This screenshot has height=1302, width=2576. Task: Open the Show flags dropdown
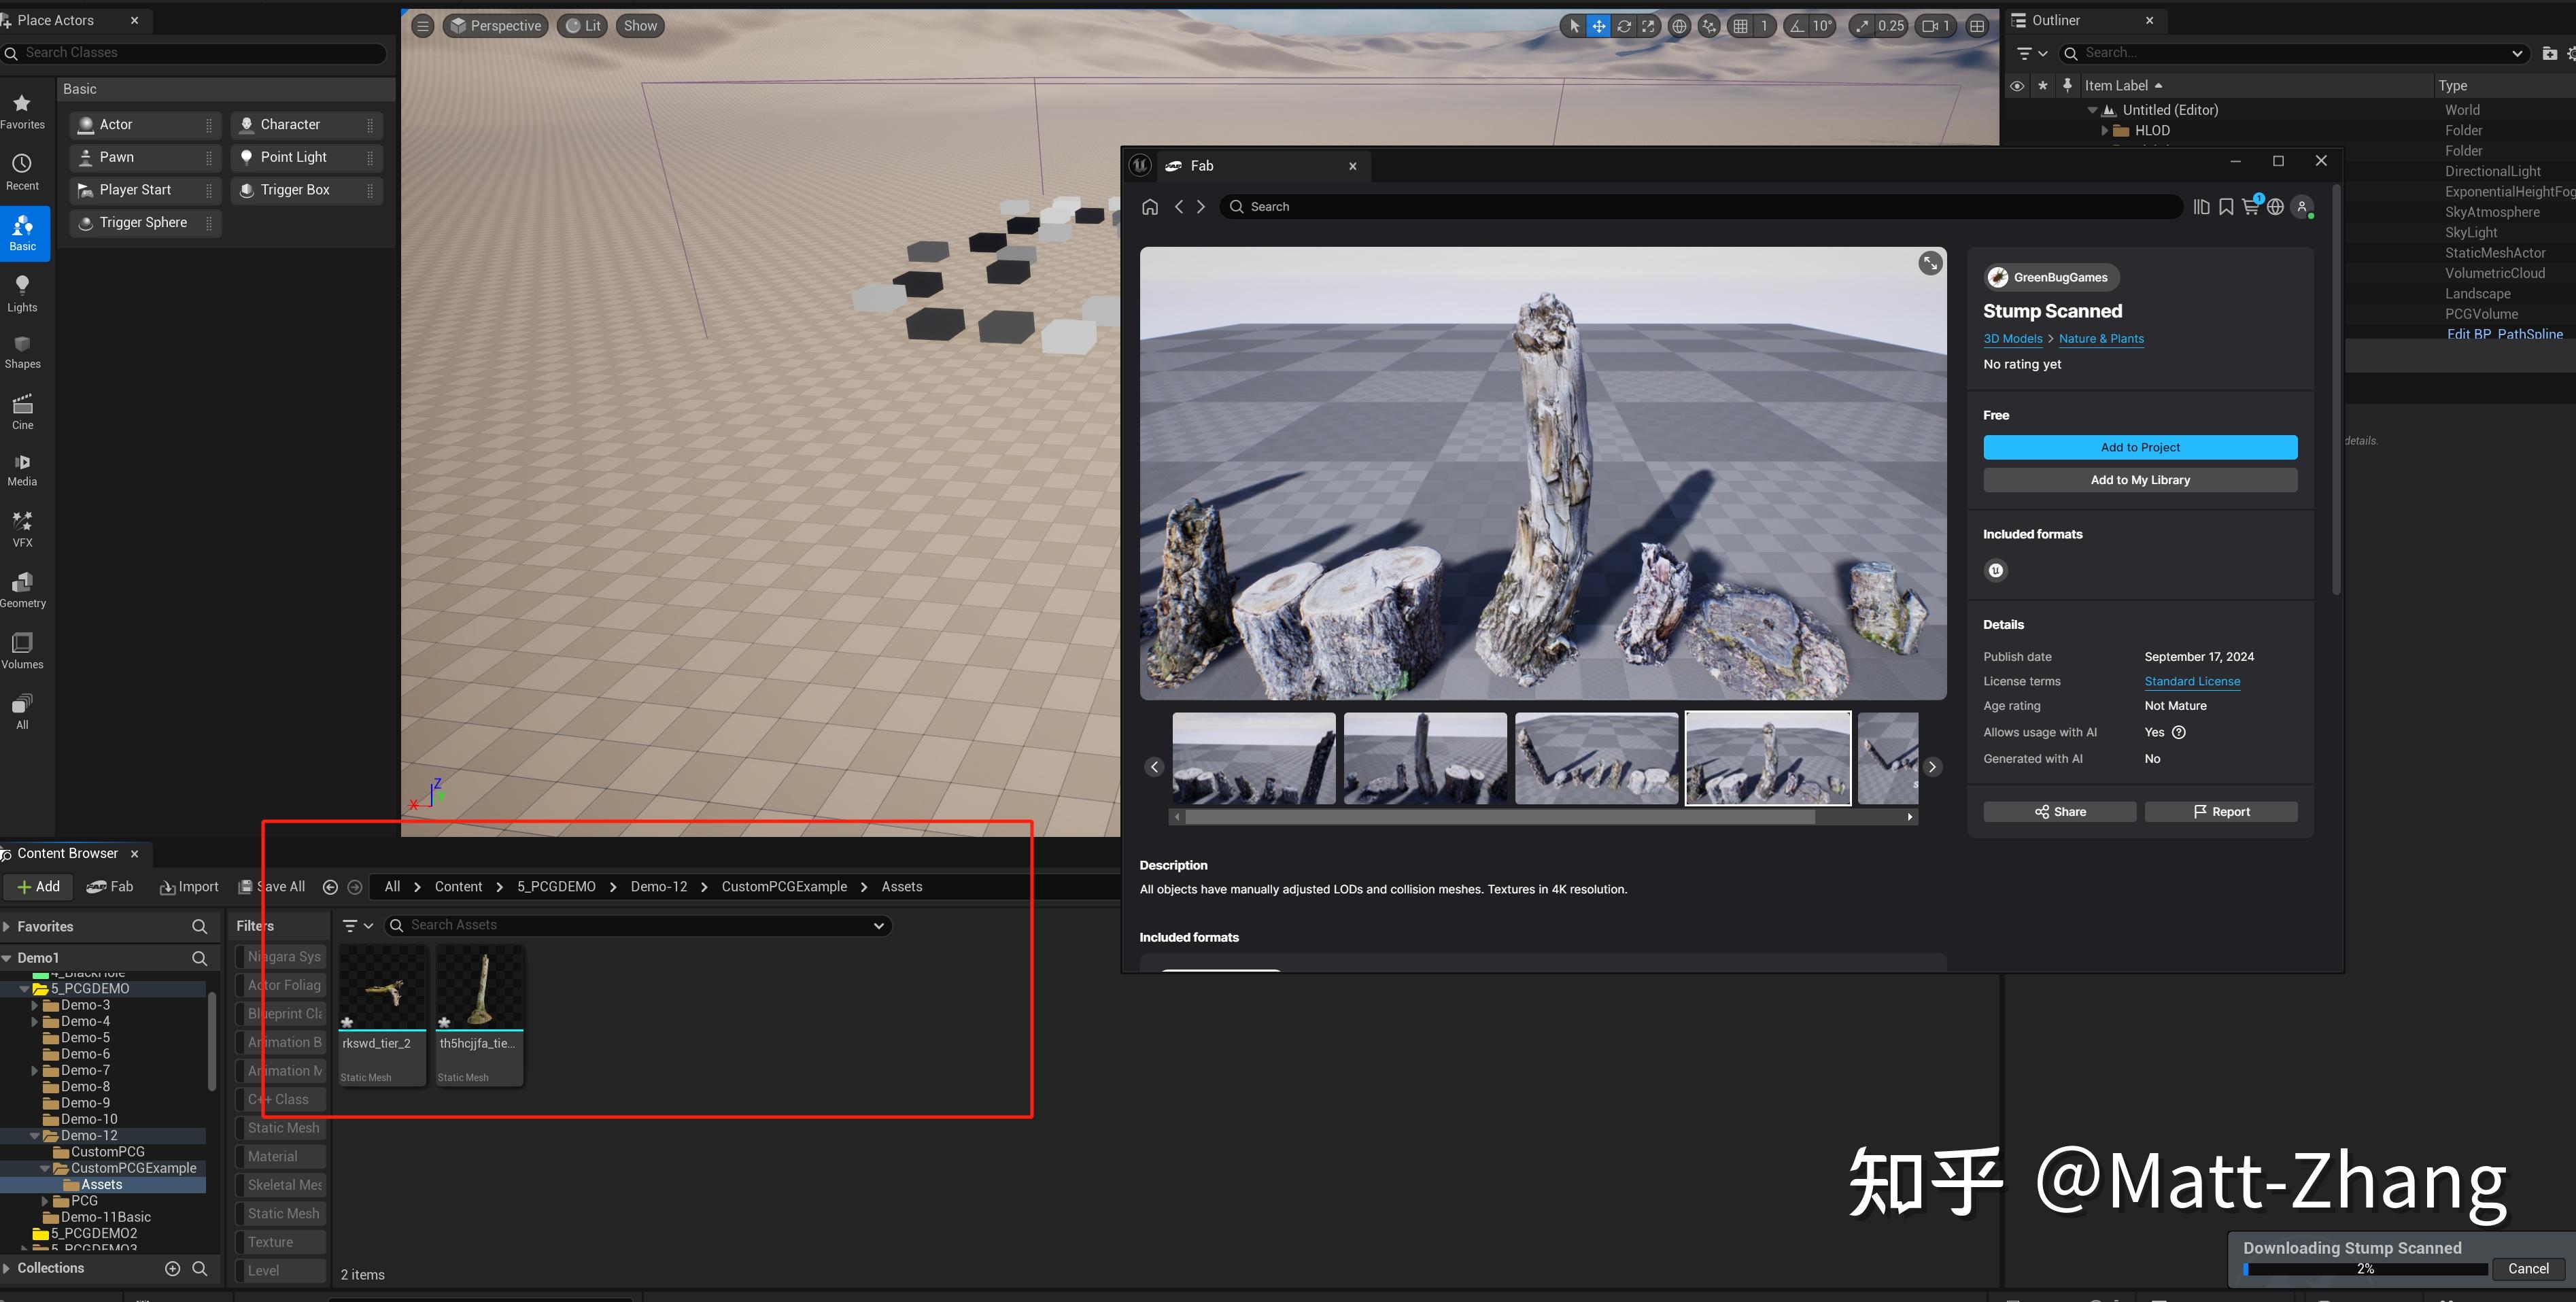point(639,25)
